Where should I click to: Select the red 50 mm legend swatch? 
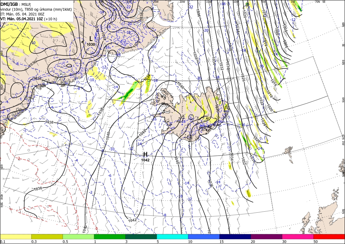pos(329,236)
